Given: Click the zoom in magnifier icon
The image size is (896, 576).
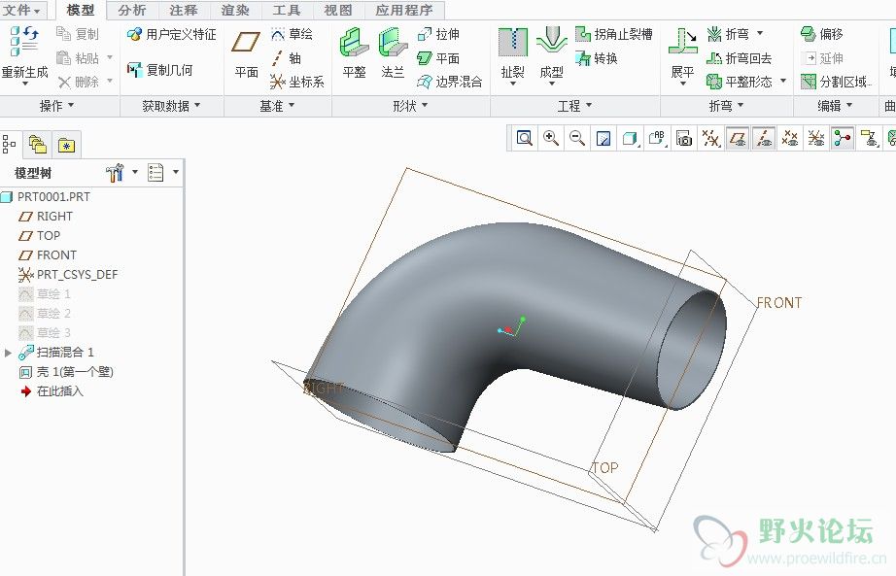Looking at the screenshot, I should (551, 138).
